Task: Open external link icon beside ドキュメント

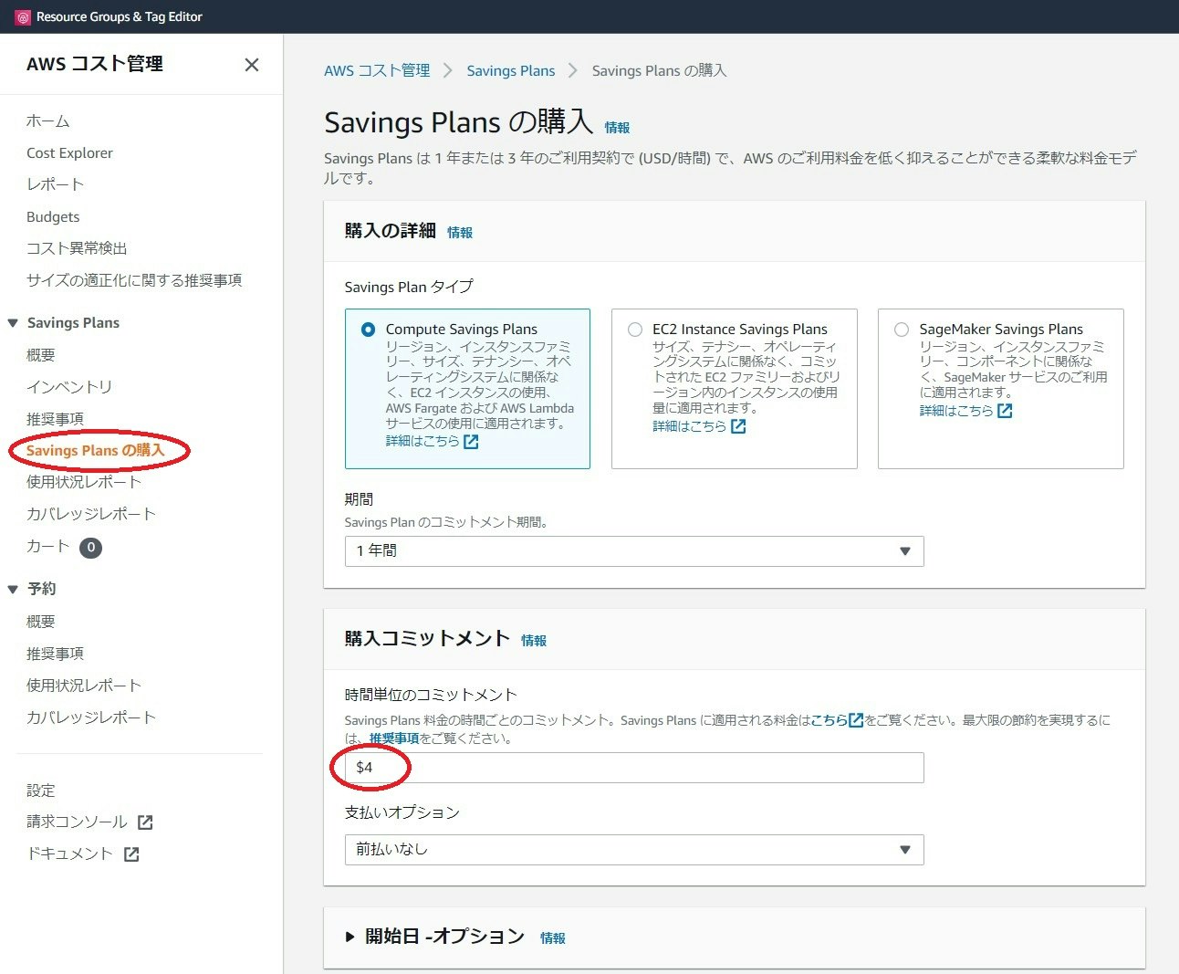Action: [131, 854]
